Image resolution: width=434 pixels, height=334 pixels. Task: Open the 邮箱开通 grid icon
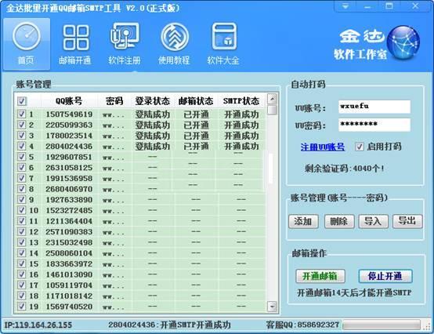tap(75, 44)
